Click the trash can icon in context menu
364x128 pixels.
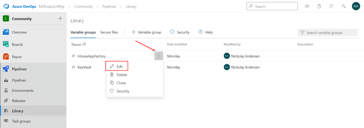112,75
